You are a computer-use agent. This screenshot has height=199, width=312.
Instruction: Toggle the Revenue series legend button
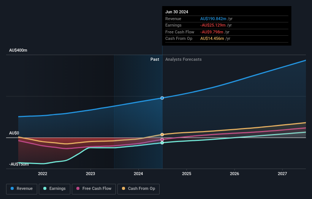pyautogui.click(x=22, y=189)
